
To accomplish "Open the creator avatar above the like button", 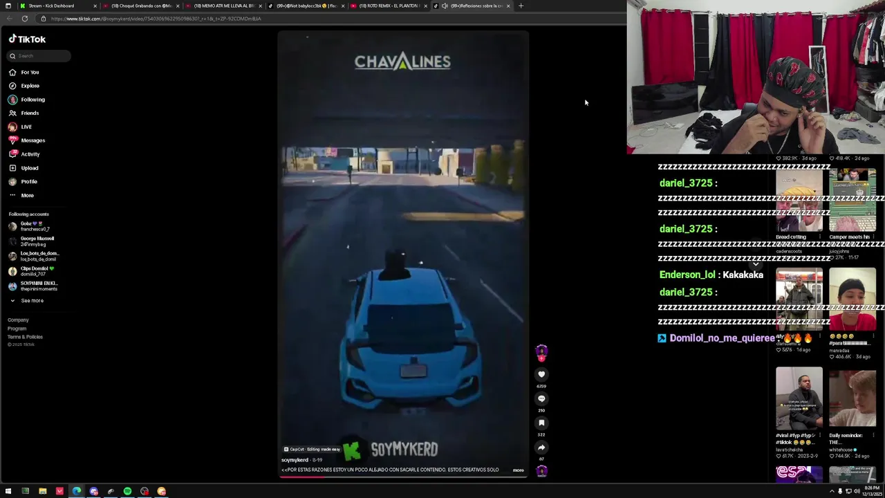I will pos(541,351).
